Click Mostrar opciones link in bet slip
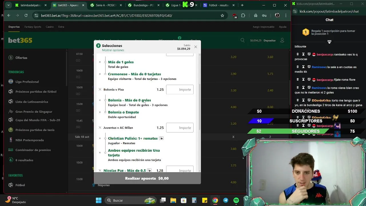366x206 pixels. [113, 50]
